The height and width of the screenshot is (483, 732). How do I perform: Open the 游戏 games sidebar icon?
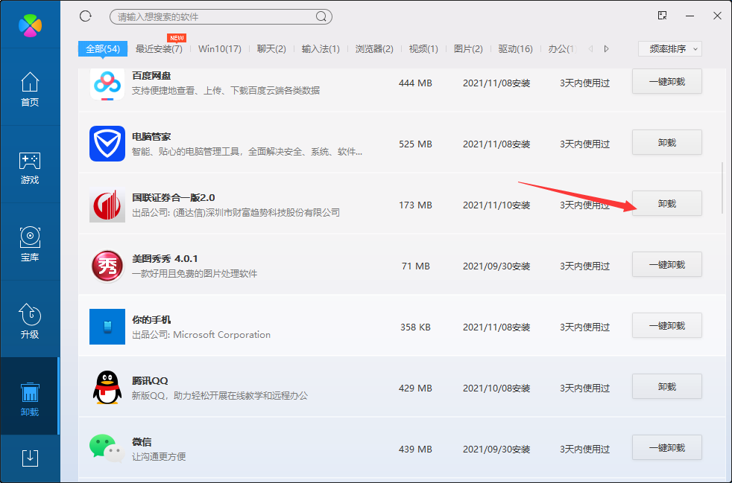(x=30, y=168)
